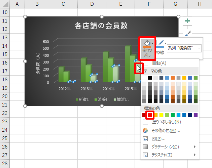
Task: Open the Chart Styles paintbrush button
Action: (187, 33)
